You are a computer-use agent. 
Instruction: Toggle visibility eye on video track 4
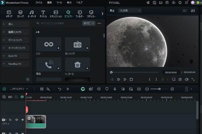[23, 120]
